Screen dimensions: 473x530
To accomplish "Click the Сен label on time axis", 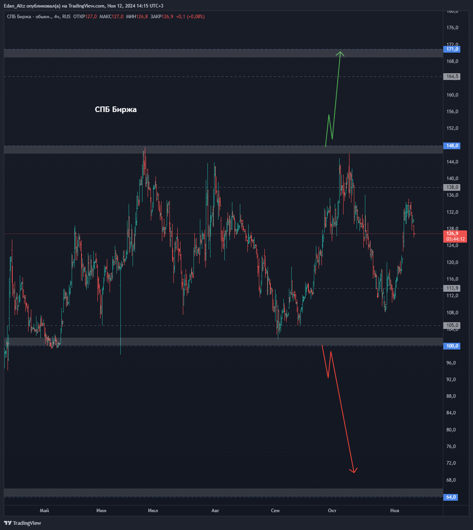I will [x=275, y=511].
